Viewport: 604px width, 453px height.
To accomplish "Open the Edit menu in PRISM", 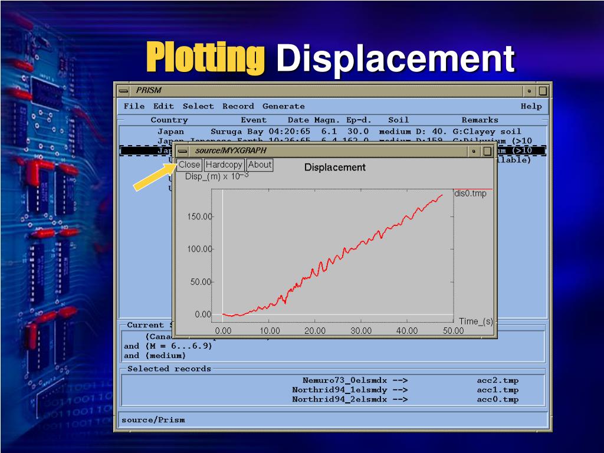I will [163, 106].
